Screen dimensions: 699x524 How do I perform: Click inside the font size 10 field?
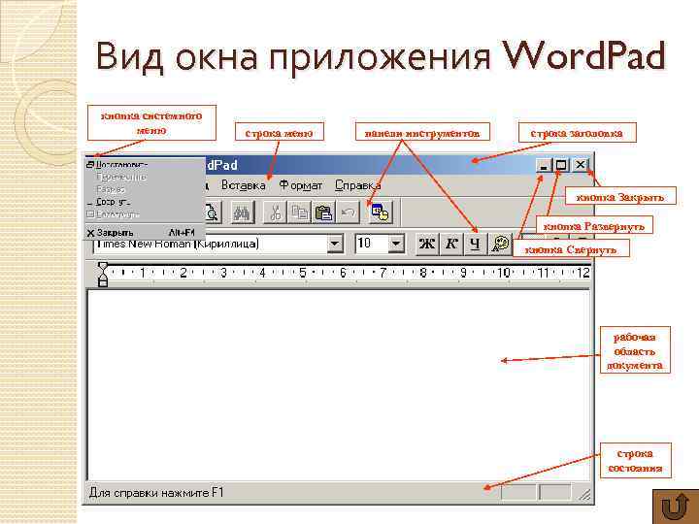[371, 244]
